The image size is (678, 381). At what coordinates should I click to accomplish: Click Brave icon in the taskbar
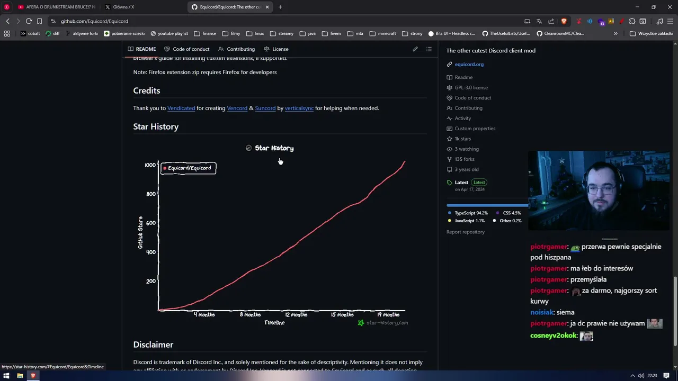(x=33, y=376)
